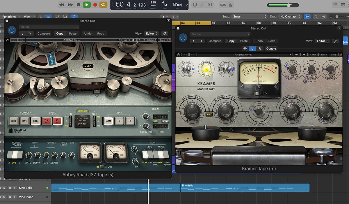
Task: Open the View menu in the editor
Action: (28, 17)
